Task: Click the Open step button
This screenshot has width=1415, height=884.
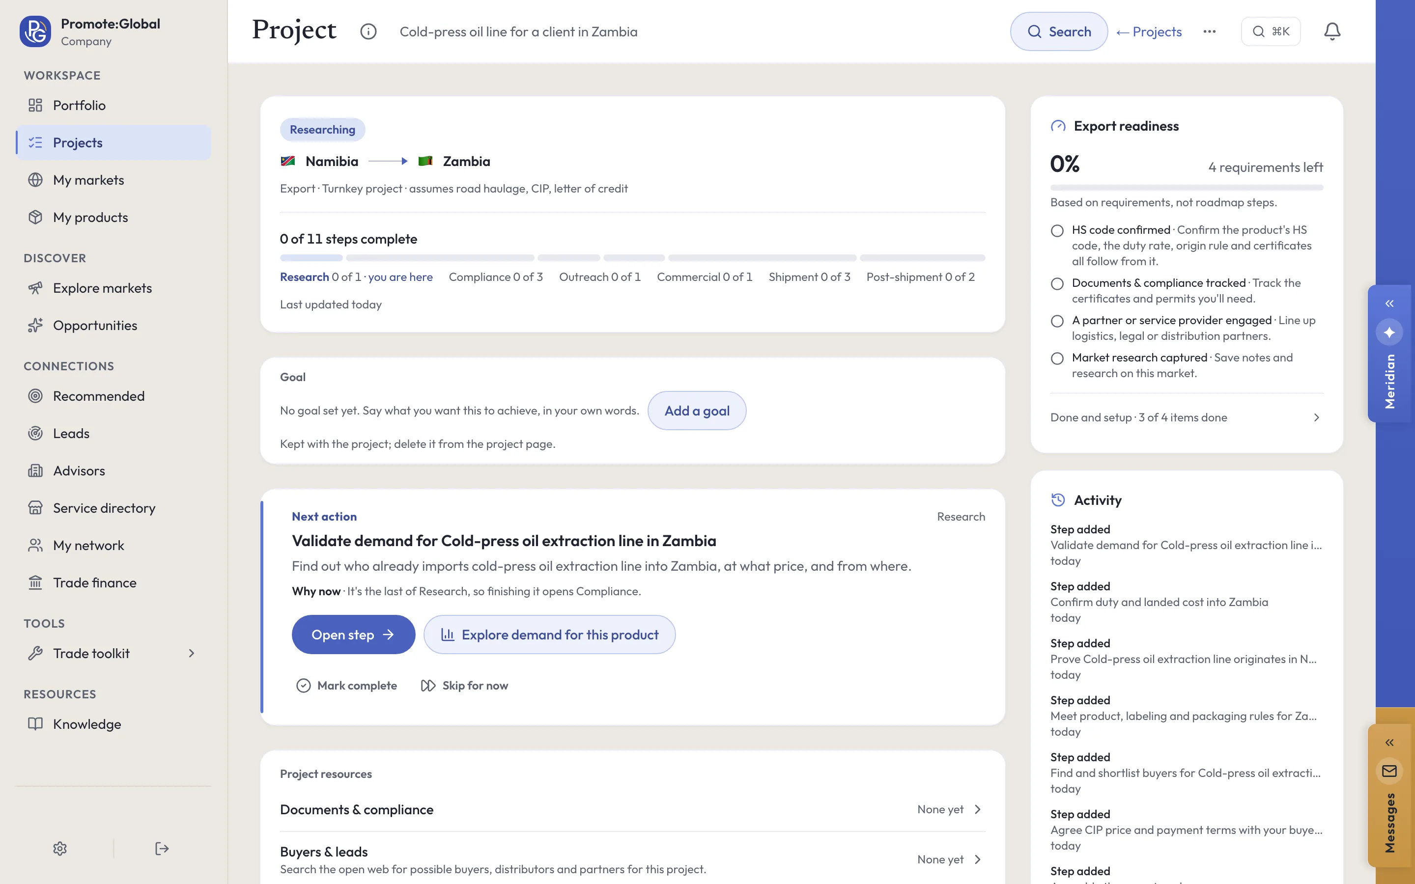Action: [353, 635]
